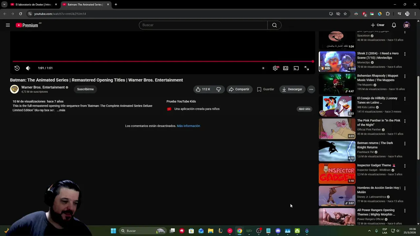Open El Conejo de Hillbilly video title
The image size is (420, 236).
pyautogui.click(x=377, y=100)
